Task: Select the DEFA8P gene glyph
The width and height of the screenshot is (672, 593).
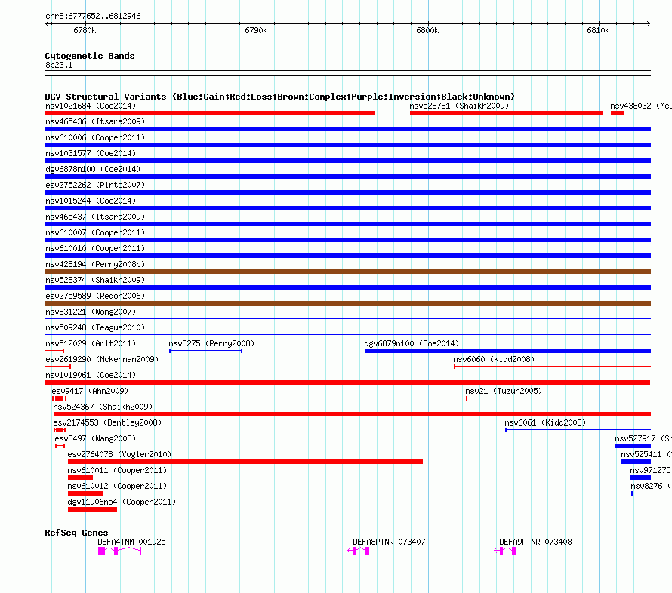Action: (359, 551)
